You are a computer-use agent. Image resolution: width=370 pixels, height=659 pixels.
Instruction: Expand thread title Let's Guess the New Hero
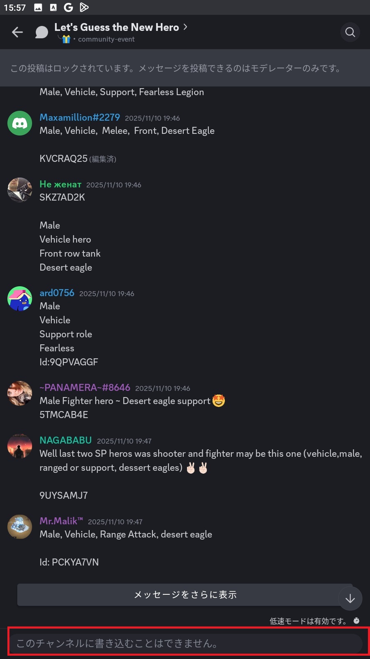pyautogui.click(x=116, y=27)
